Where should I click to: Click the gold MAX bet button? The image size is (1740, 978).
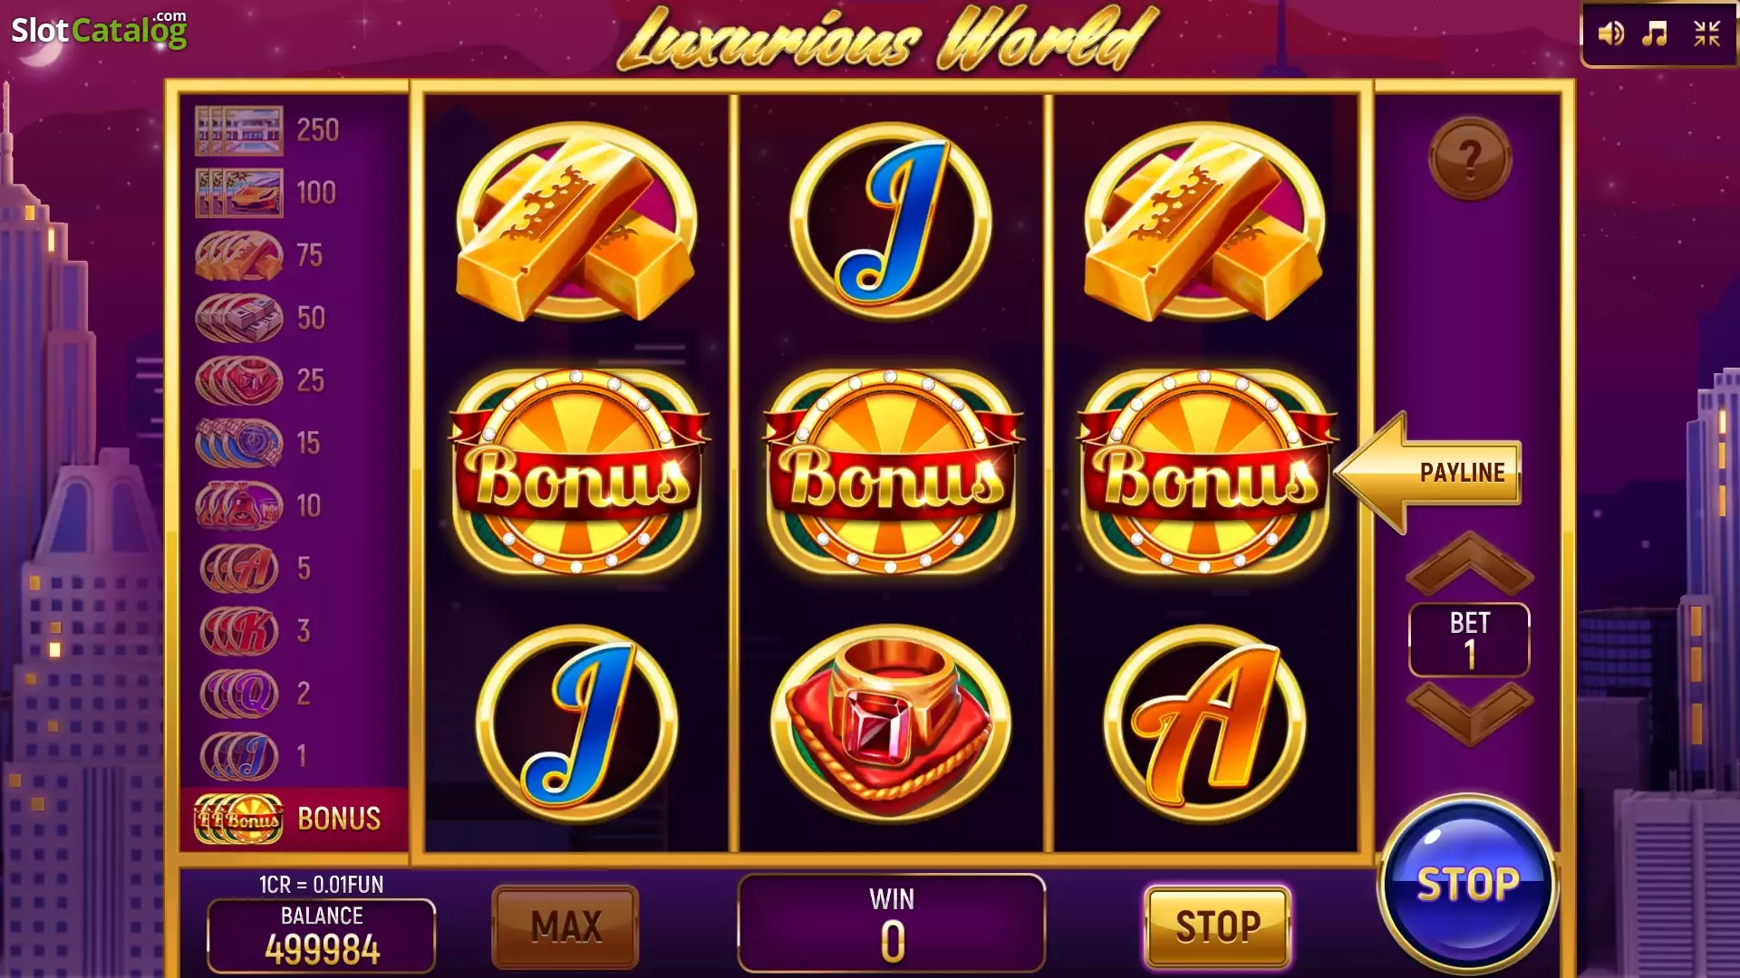[x=565, y=926]
